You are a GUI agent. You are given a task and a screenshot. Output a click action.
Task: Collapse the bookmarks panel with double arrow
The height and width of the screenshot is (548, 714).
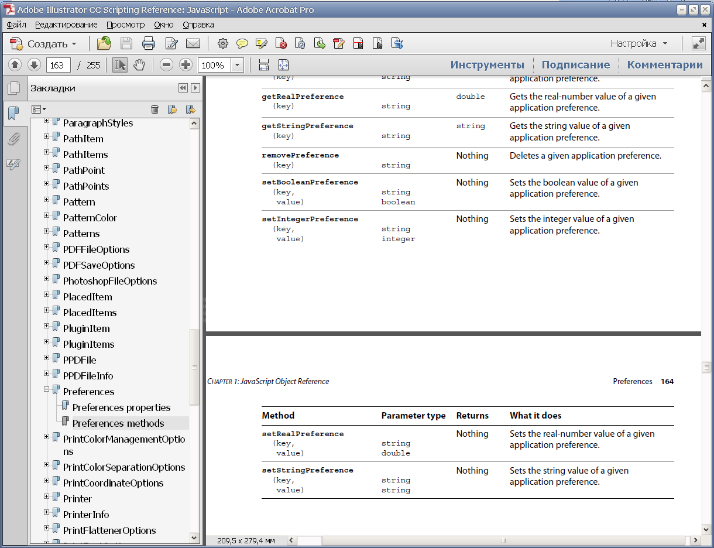coord(183,88)
